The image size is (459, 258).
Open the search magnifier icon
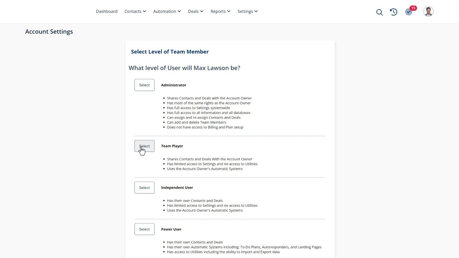coord(379,12)
